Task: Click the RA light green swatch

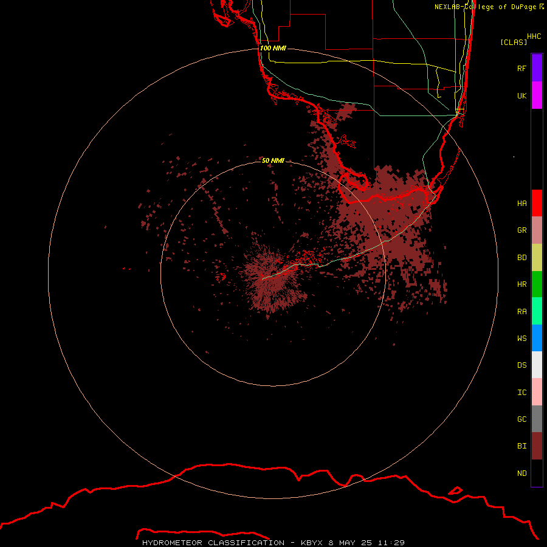Action: pyautogui.click(x=537, y=311)
